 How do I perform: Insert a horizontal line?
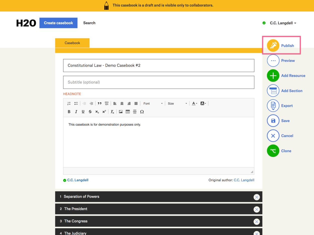coord(135,112)
